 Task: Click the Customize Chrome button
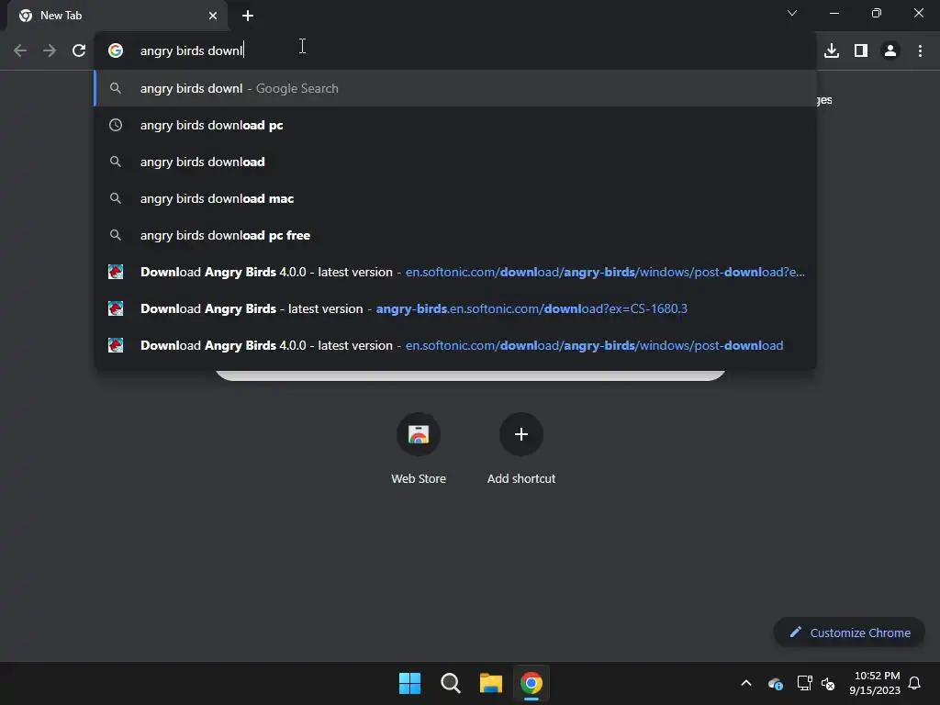click(849, 632)
